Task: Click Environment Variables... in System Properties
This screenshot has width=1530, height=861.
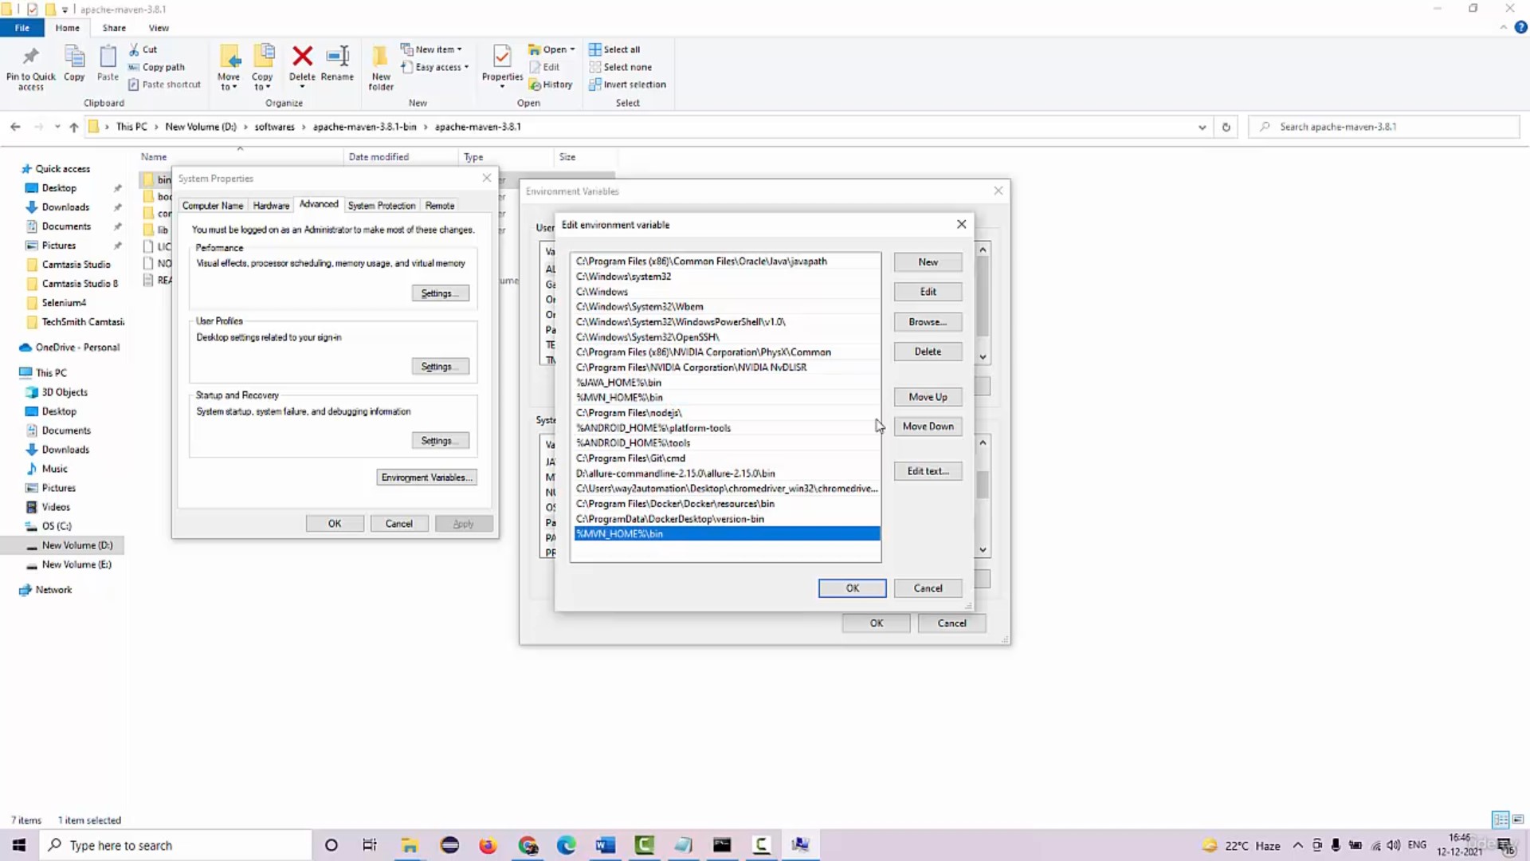Action: click(427, 478)
